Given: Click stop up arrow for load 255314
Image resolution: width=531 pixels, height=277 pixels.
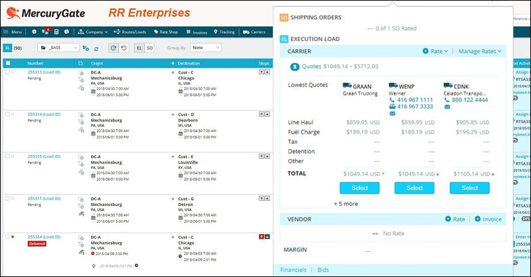Looking at the screenshot, I should click(261, 115).
